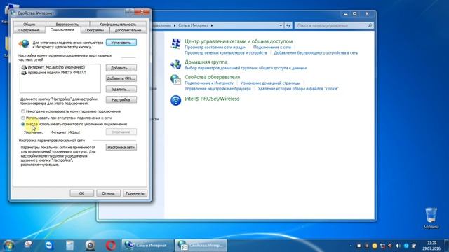Show hidden tray icons arrow
Viewport: 449px width, 252px height.
pyautogui.click(x=351, y=246)
